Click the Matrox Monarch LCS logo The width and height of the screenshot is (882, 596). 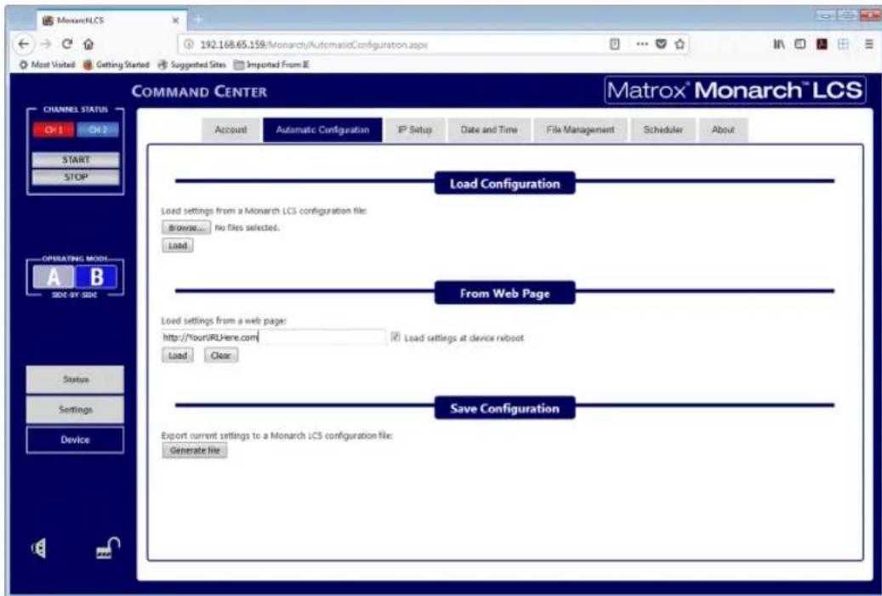pos(735,90)
